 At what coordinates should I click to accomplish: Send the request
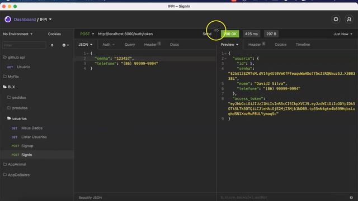[x=207, y=34]
